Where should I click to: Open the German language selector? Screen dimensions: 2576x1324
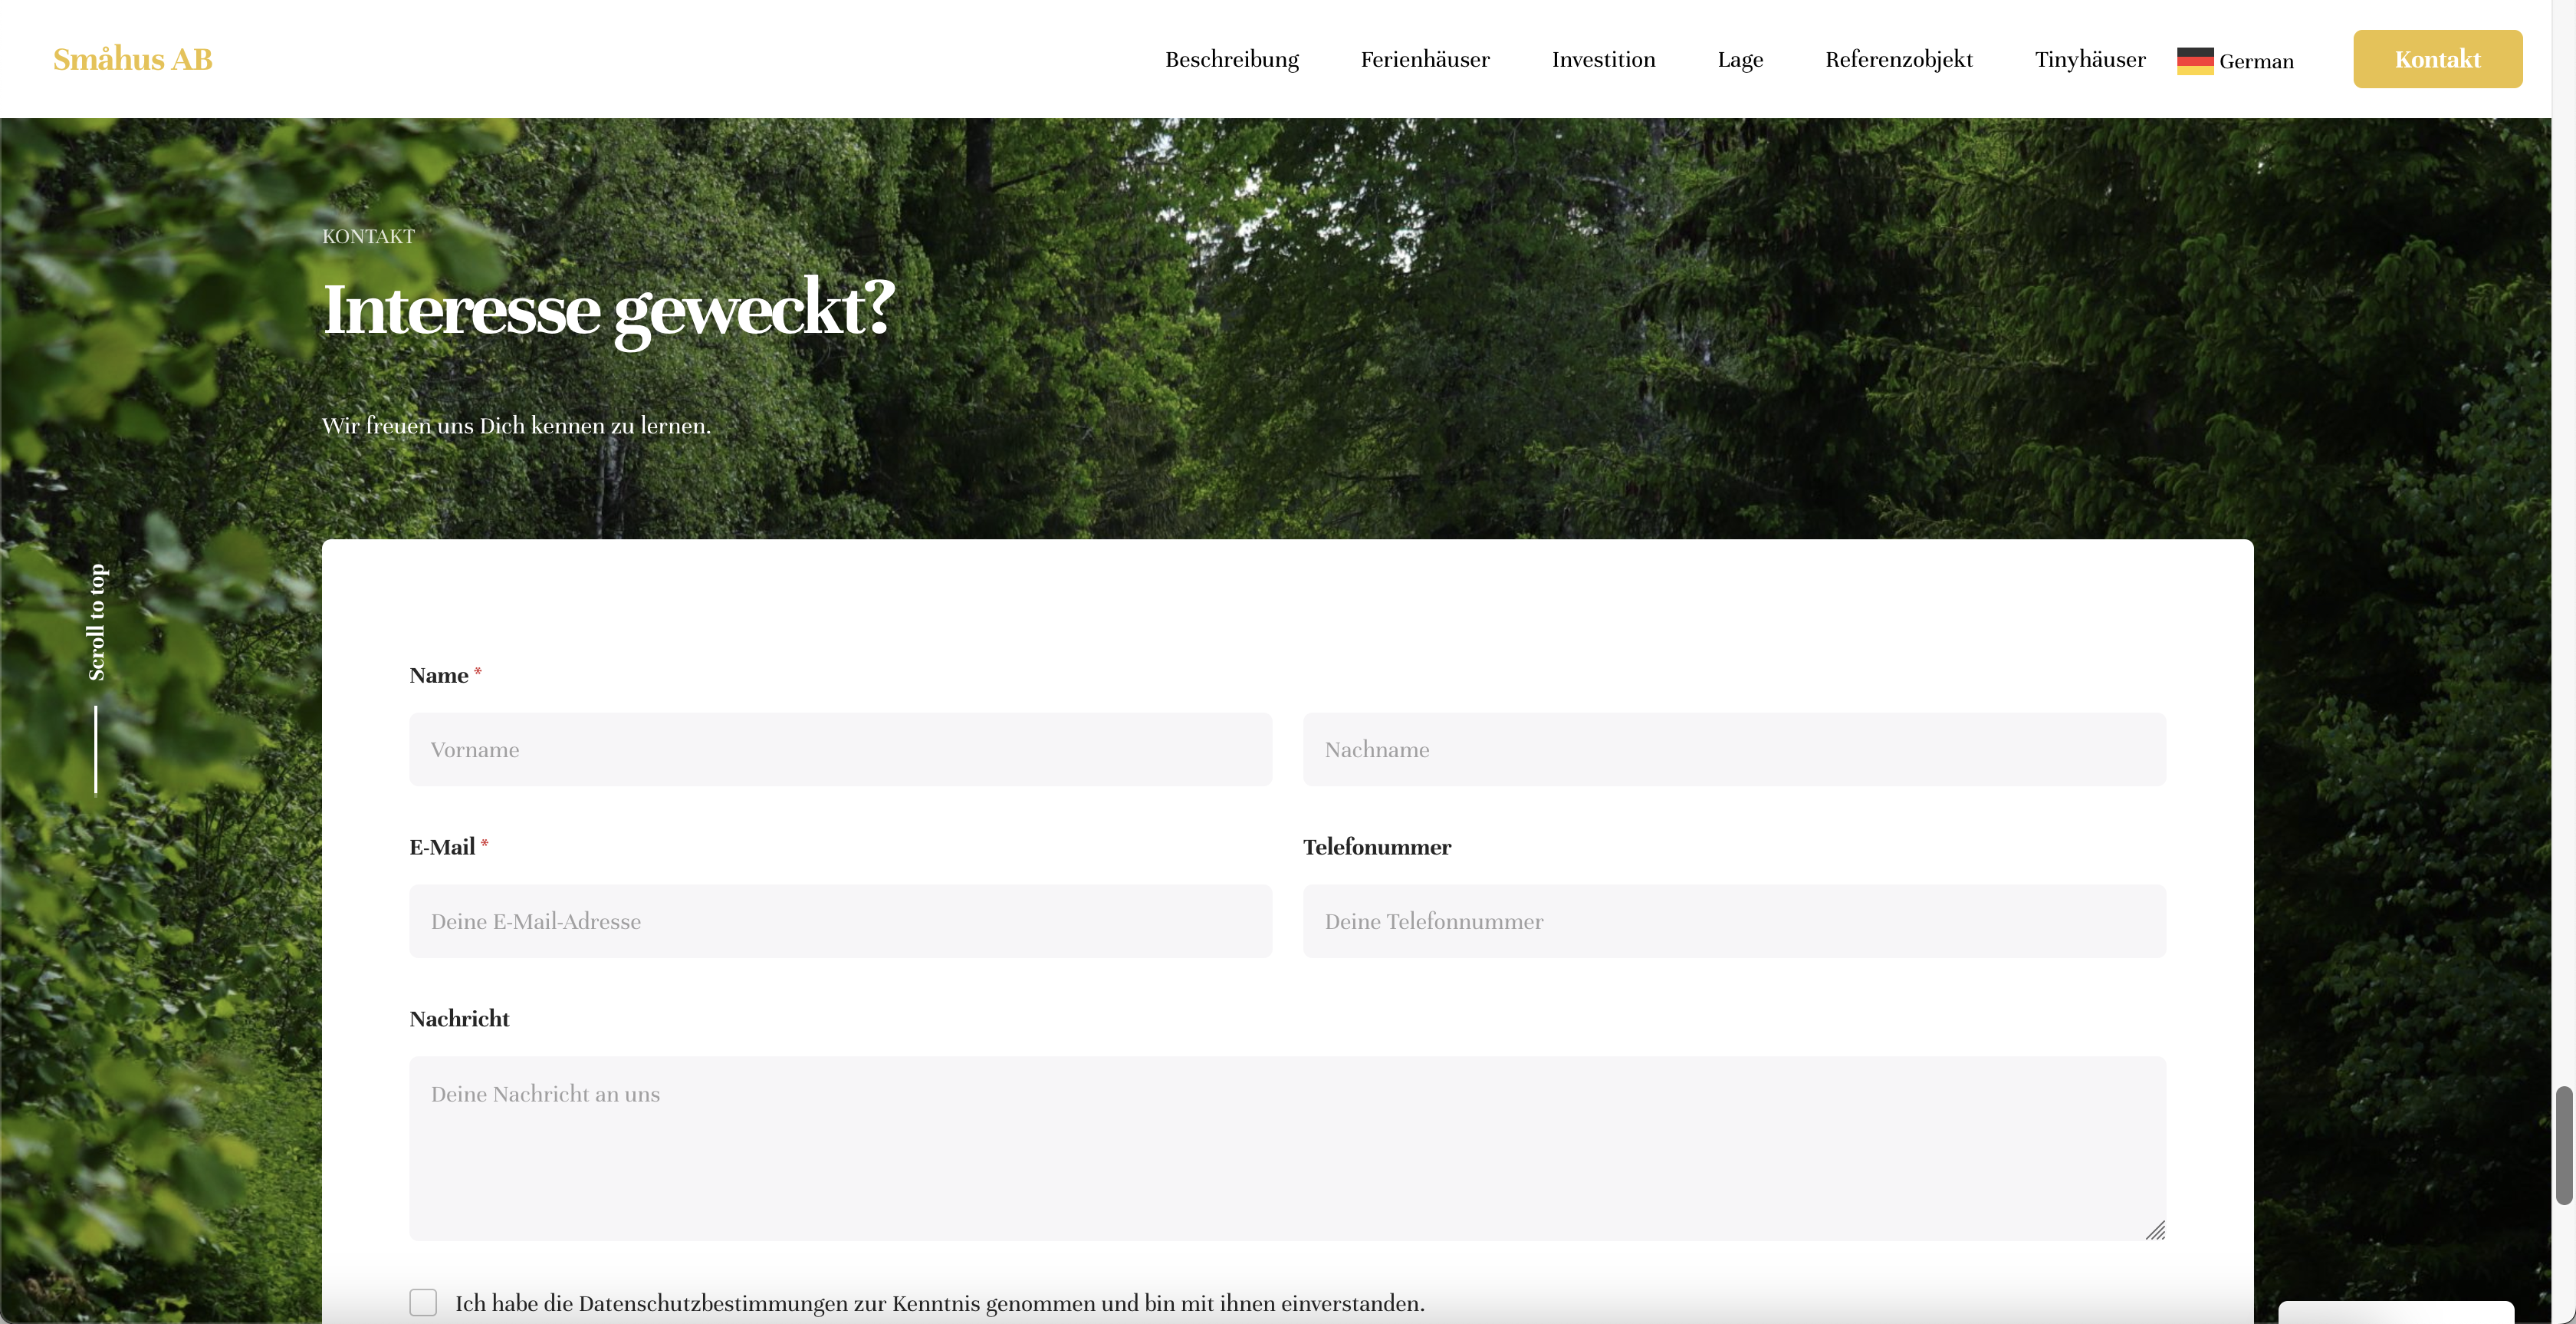[x=2255, y=61]
